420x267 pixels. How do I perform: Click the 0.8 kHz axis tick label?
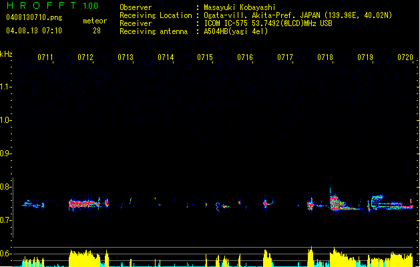[5, 187]
